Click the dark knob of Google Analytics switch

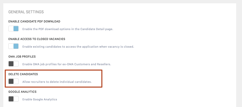[x=11, y=99]
